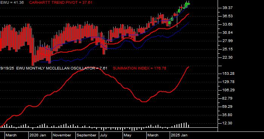Select the September timeline label

[x=86, y=135]
